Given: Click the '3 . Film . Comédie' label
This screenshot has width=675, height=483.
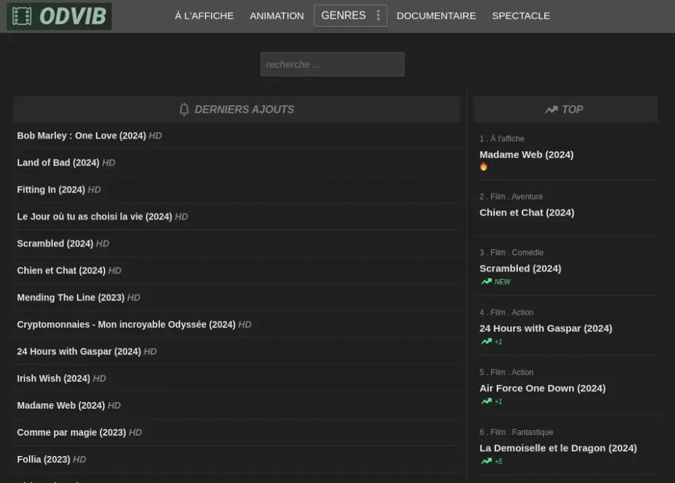Looking at the screenshot, I should (512, 253).
